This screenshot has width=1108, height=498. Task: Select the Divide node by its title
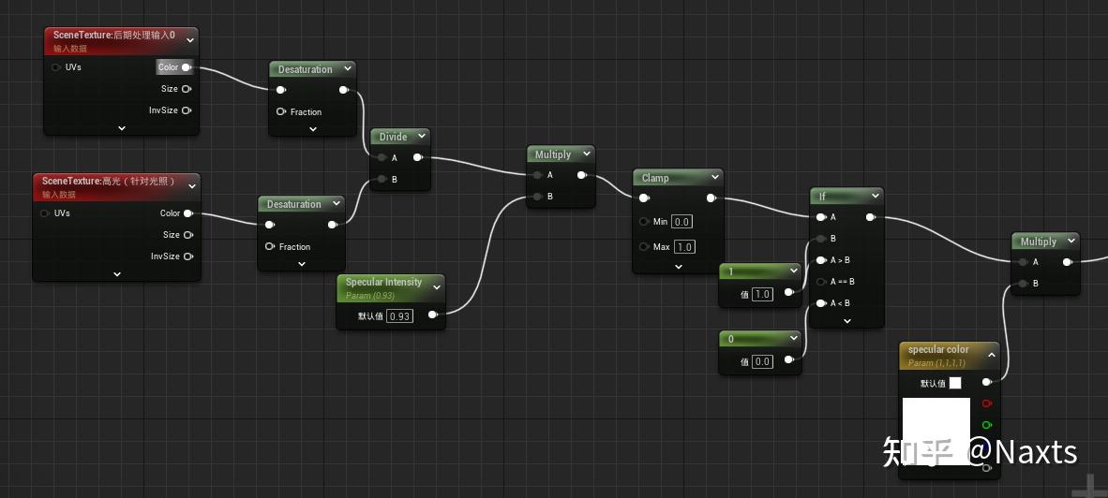tap(394, 137)
